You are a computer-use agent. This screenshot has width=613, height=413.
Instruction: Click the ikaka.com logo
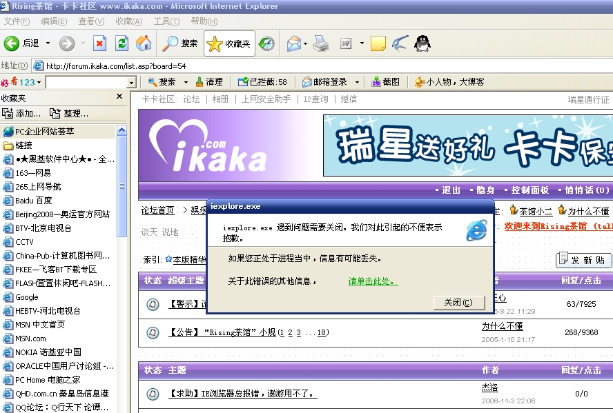[209, 146]
